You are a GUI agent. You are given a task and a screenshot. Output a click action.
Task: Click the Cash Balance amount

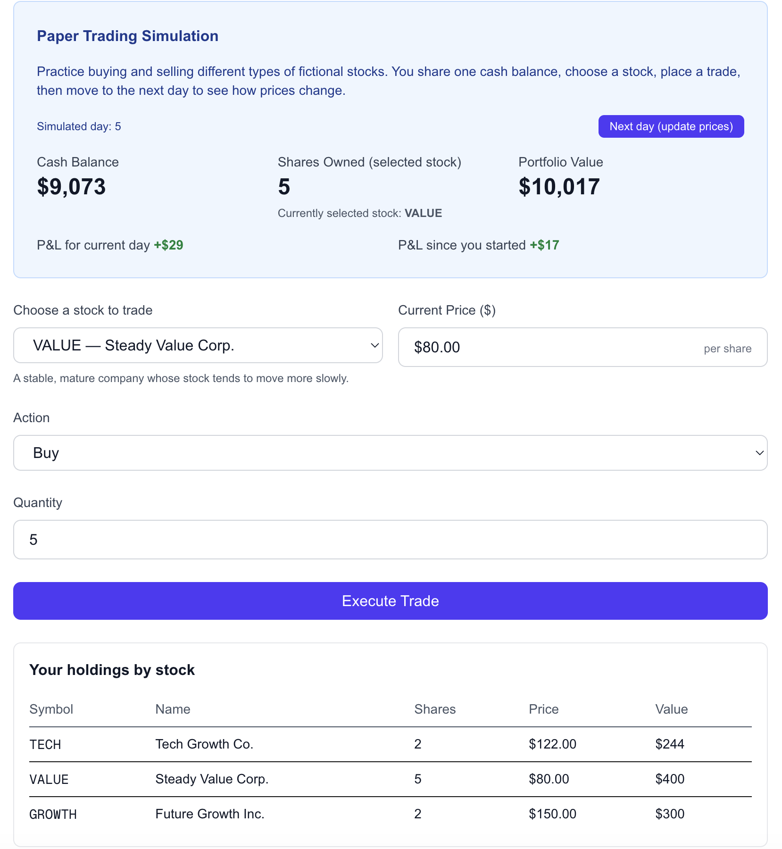click(x=71, y=187)
